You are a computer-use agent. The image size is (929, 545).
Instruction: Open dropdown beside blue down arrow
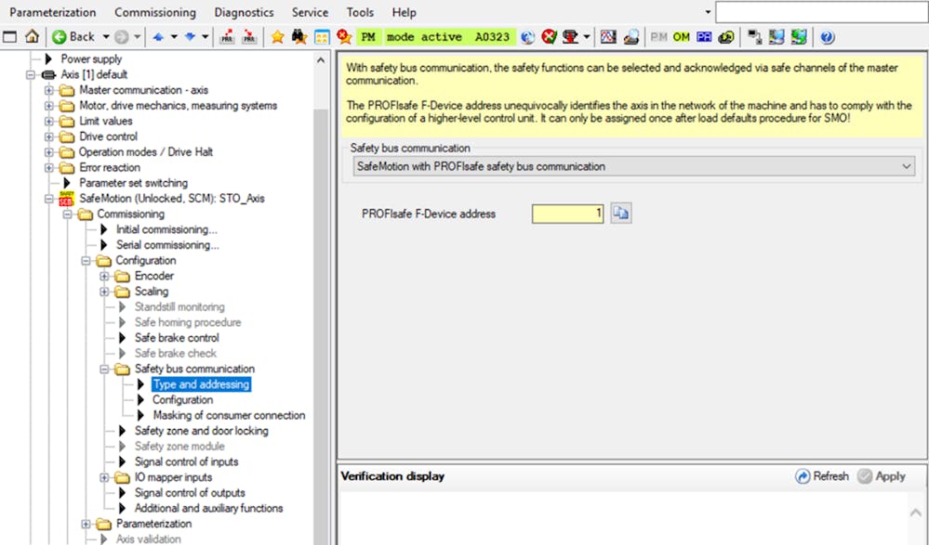[x=205, y=37]
